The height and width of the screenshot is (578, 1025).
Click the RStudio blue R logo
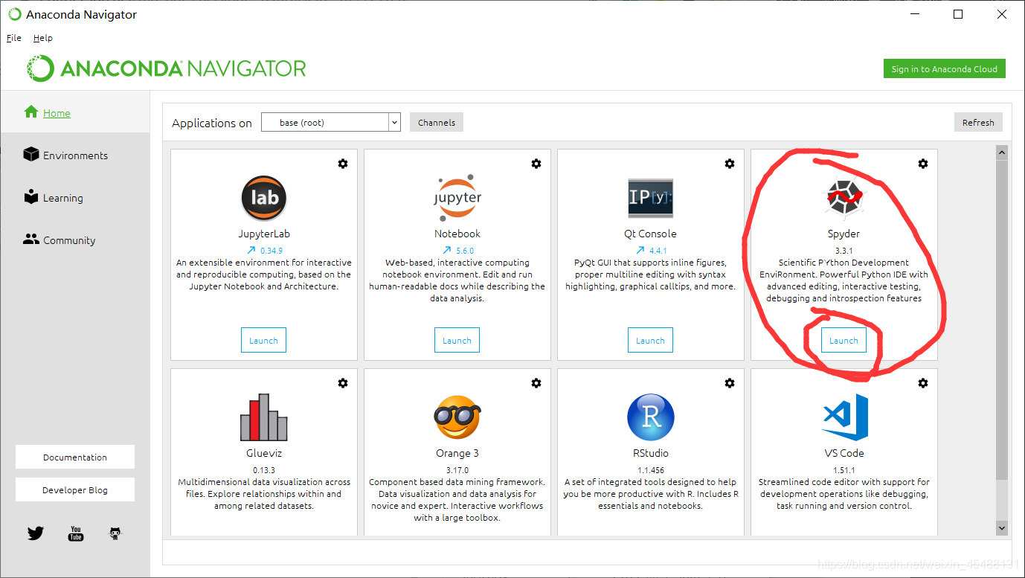[651, 417]
